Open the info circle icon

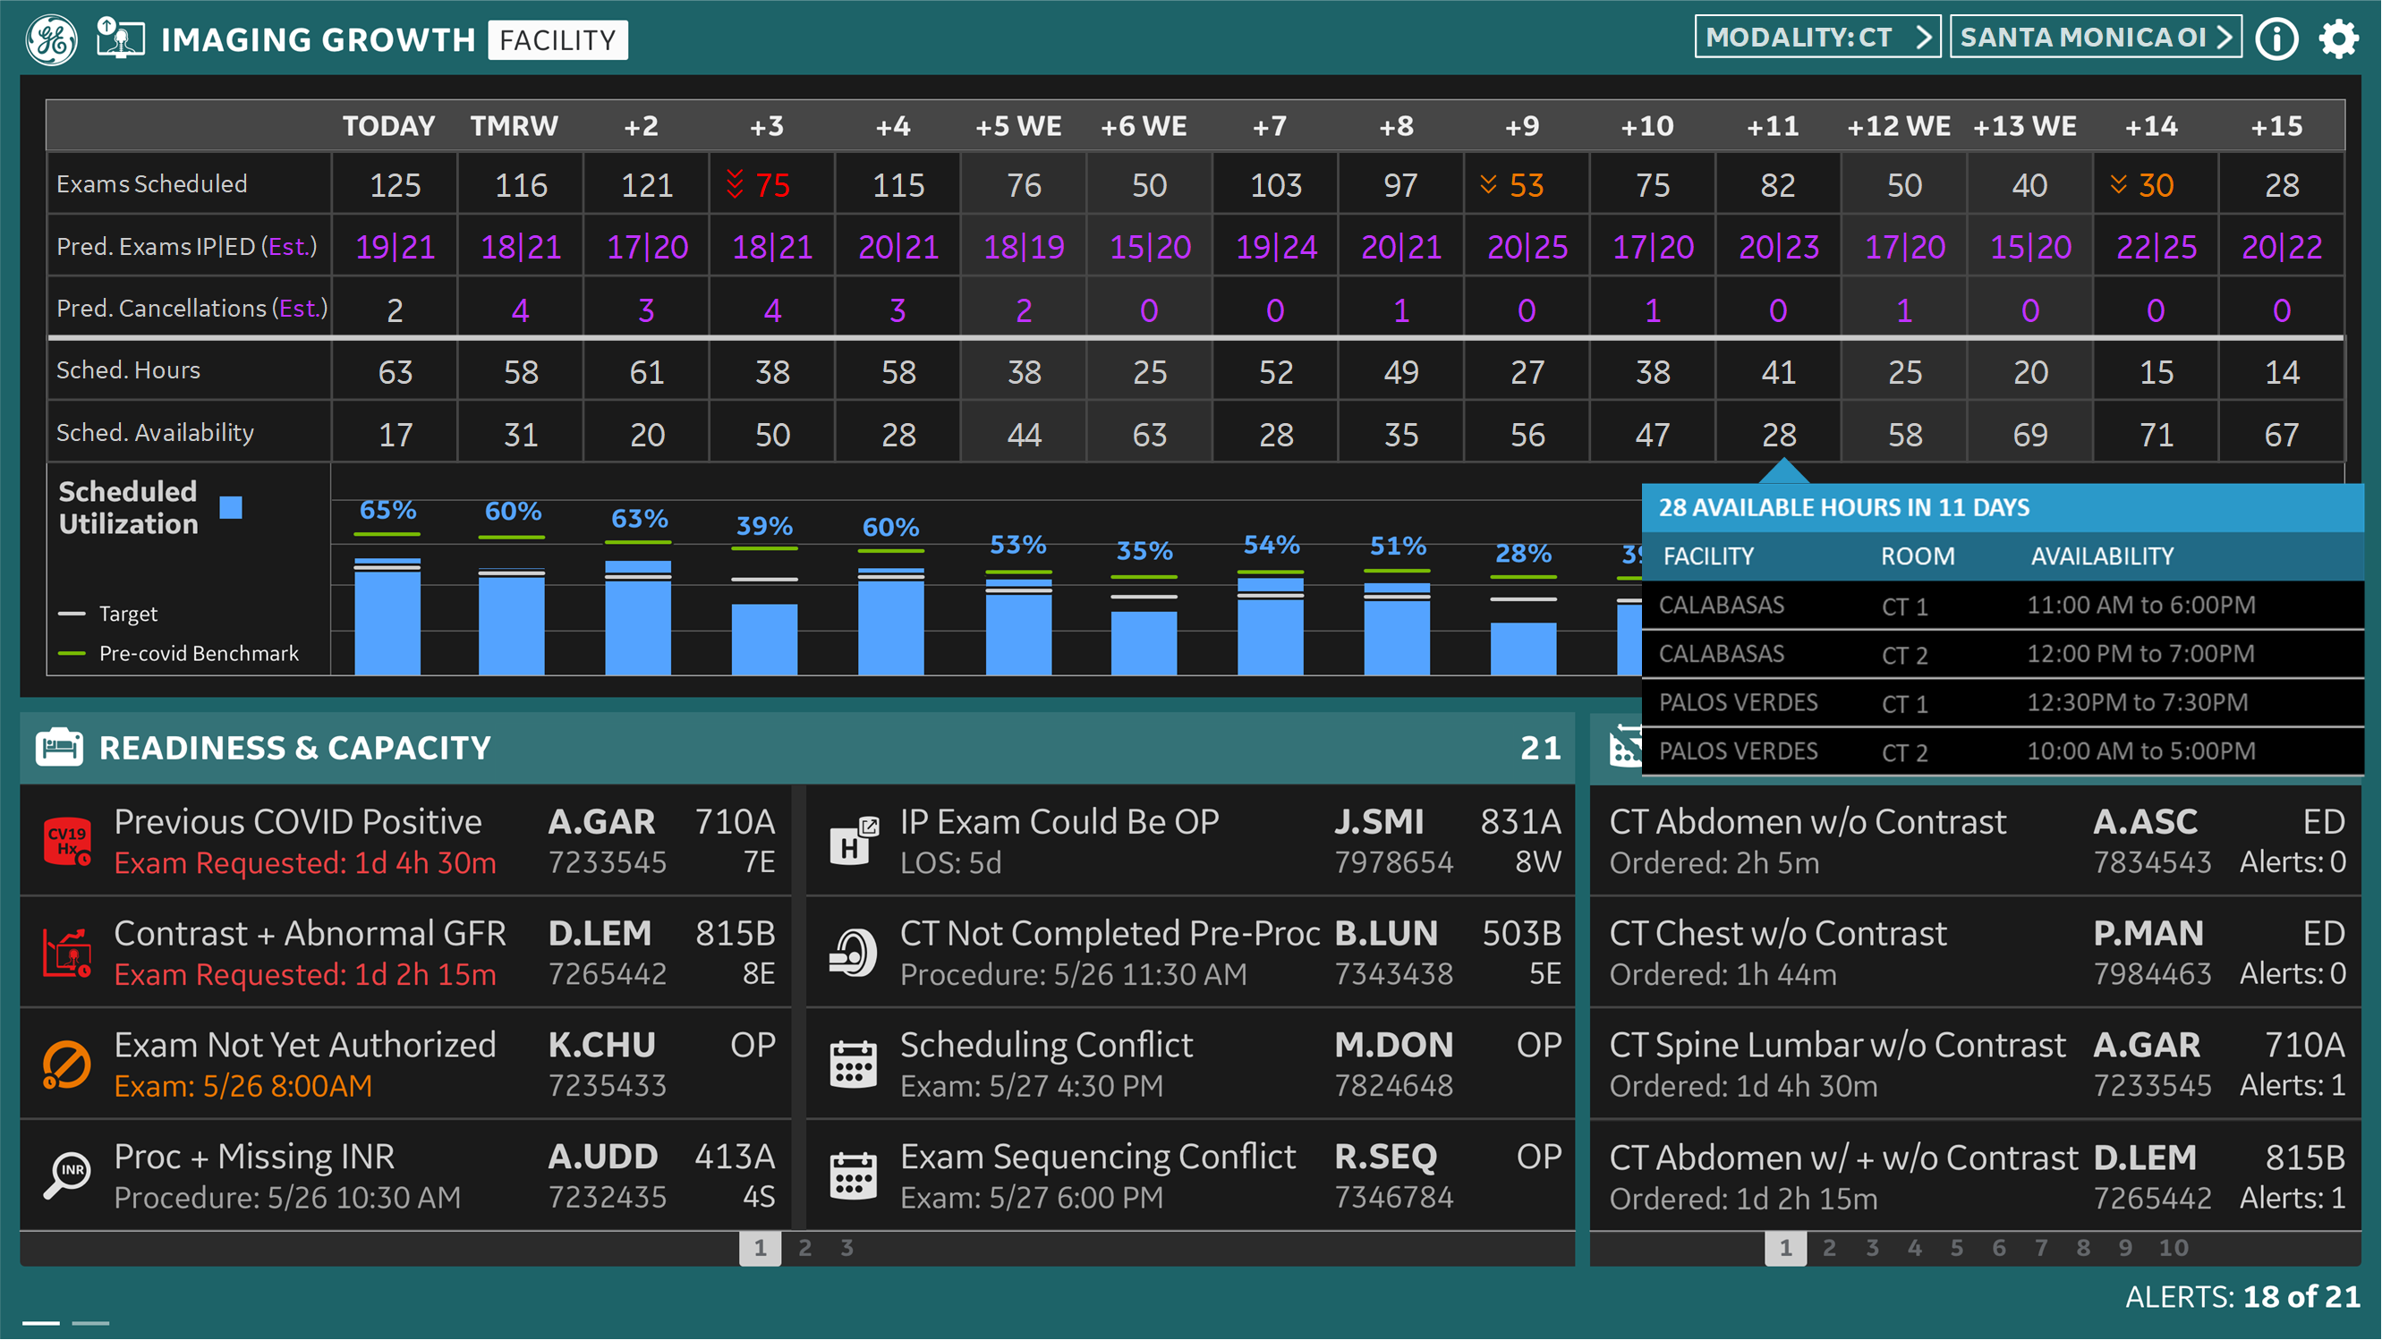2276,38
